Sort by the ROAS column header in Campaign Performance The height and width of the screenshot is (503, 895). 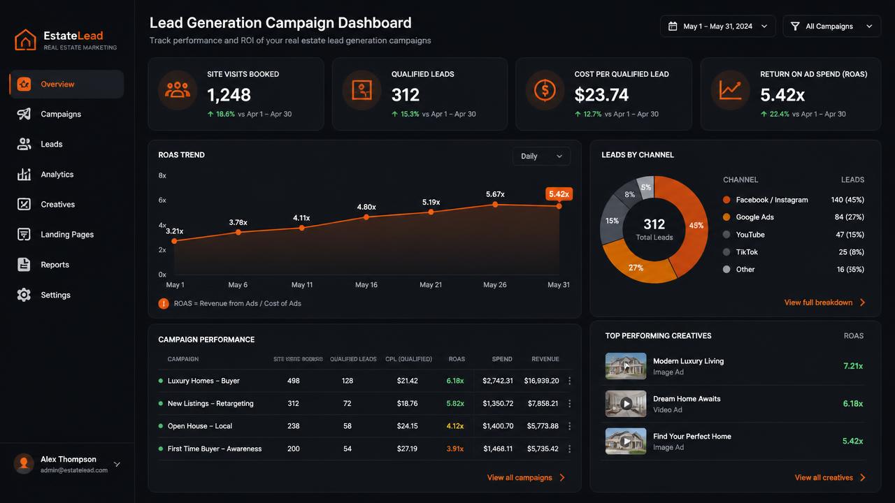click(457, 359)
